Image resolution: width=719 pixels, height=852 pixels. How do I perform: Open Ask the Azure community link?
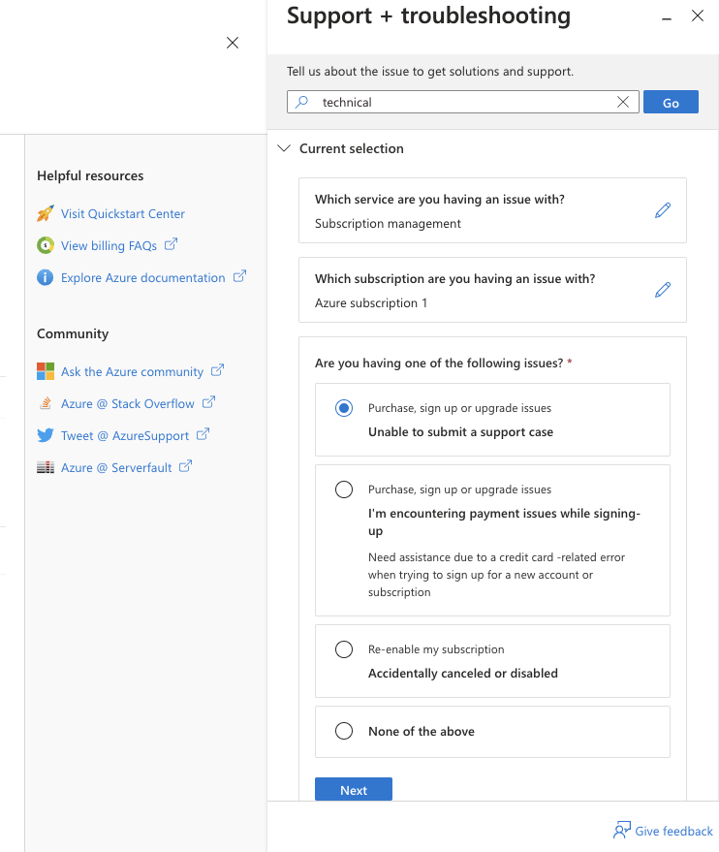(132, 371)
